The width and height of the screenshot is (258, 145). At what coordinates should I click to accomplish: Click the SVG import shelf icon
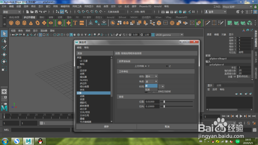(x=82, y=23)
